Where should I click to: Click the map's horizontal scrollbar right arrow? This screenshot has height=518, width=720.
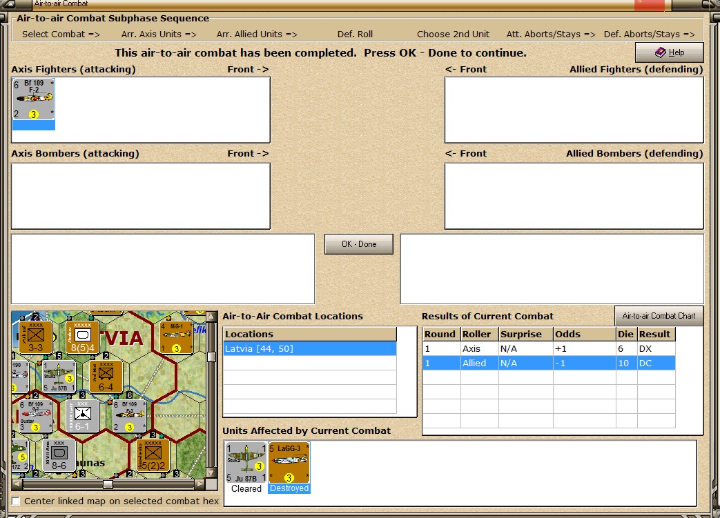click(x=200, y=484)
